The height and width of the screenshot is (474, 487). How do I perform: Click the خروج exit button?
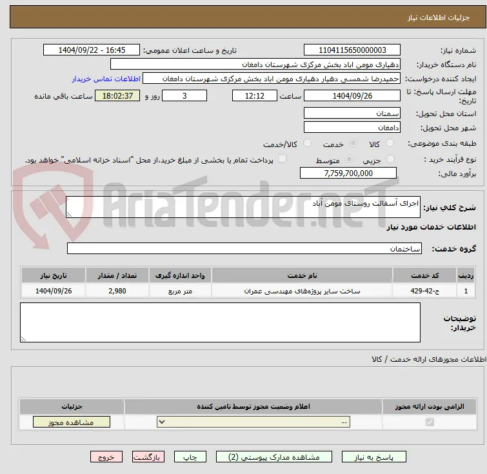pos(106,457)
